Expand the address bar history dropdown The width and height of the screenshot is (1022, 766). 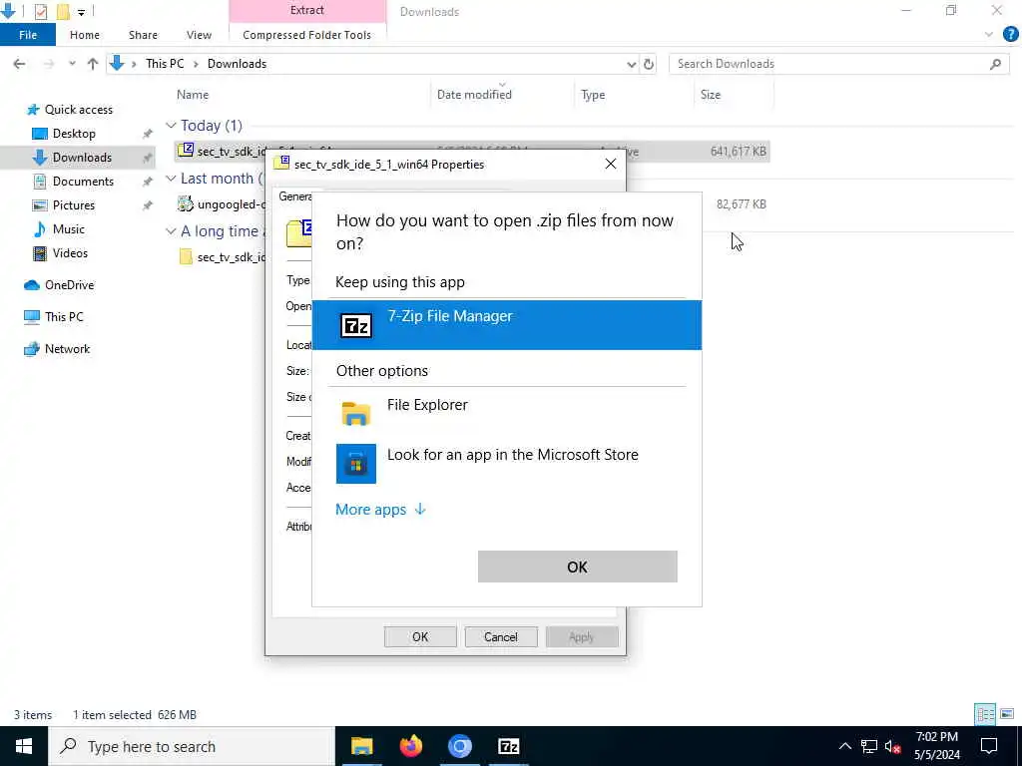[x=631, y=64]
